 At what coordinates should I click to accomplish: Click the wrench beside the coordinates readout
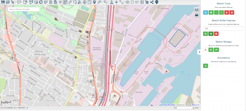point(27,108)
